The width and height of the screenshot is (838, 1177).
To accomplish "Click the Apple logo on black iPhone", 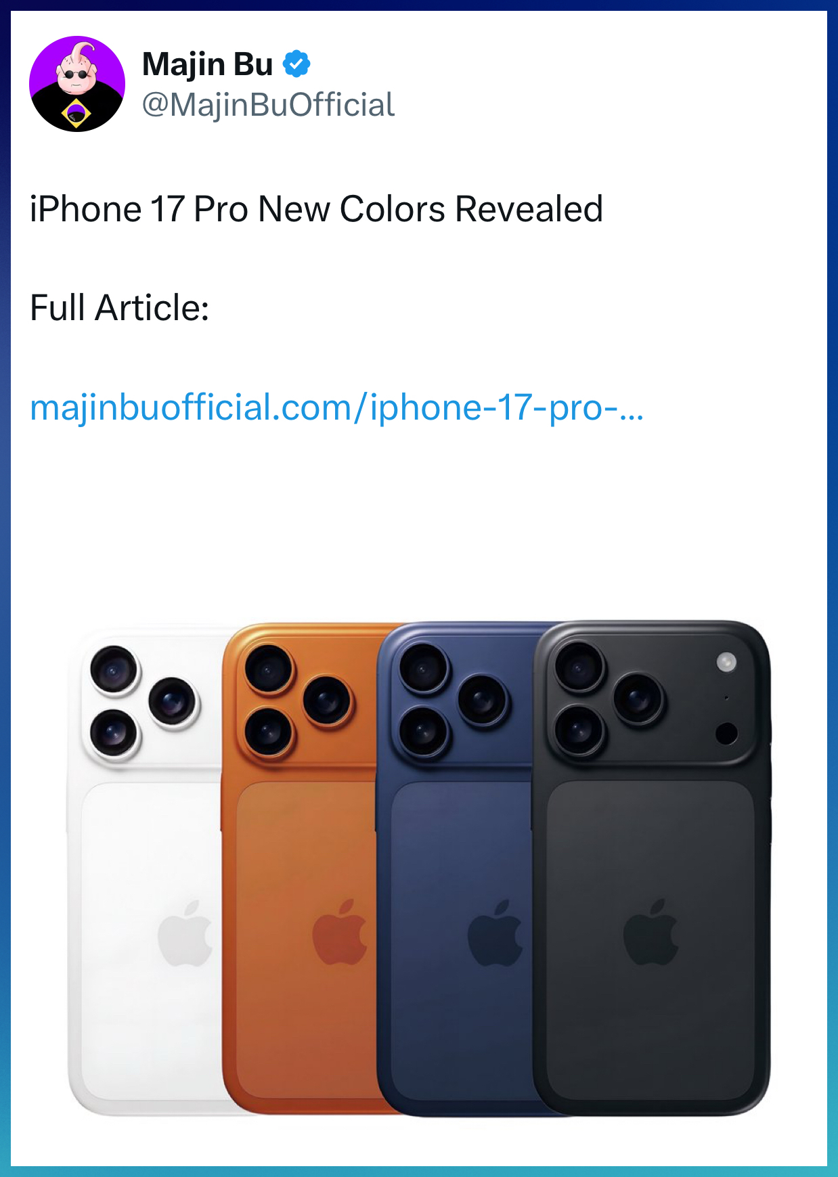I will coord(650,932).
